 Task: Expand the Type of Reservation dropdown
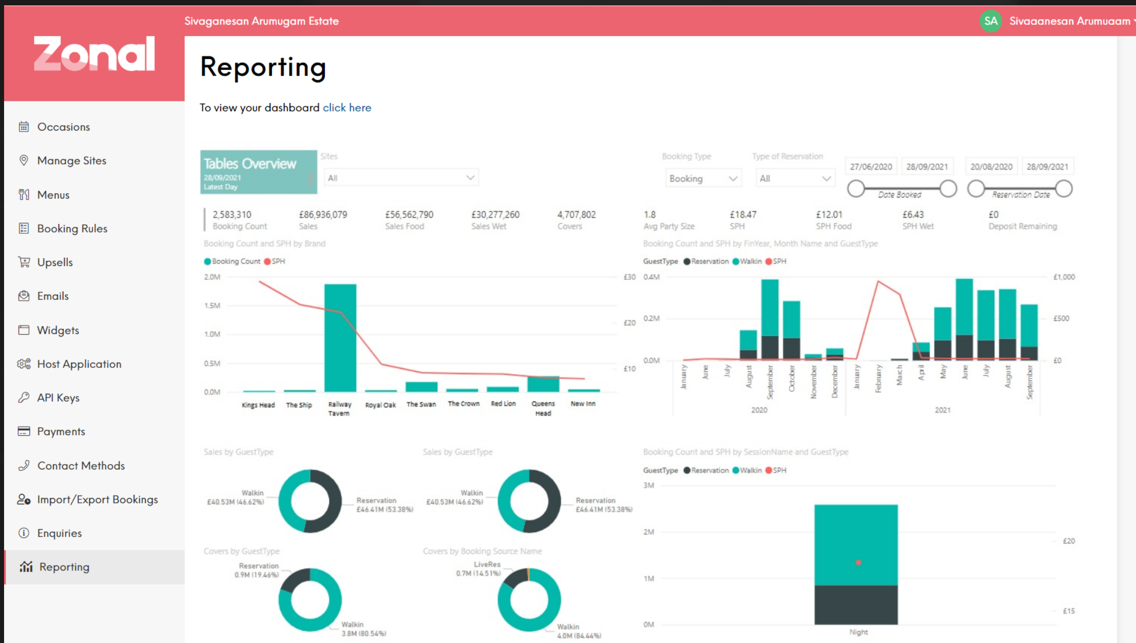pyautogui.click(x=795, y=179)
